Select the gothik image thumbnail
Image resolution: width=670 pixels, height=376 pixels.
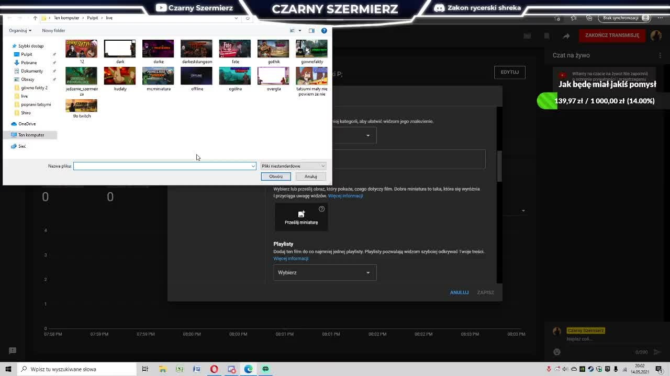[273, 52]
